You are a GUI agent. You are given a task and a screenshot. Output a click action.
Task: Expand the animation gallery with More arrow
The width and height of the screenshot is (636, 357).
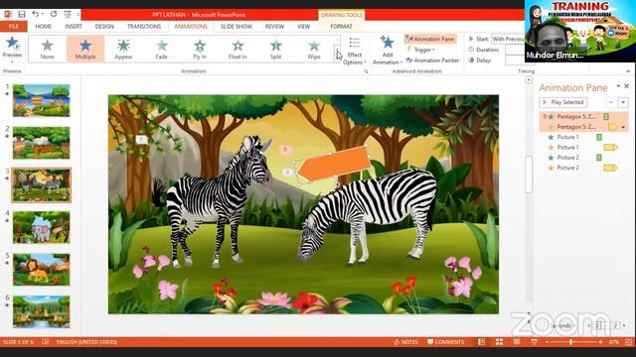coord(337,59)
